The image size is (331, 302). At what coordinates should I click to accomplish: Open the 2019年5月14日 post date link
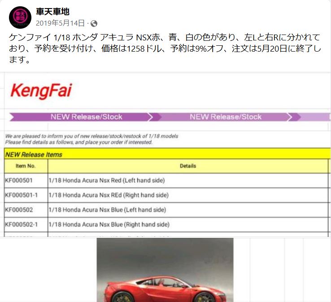pyautogui.click(x=60, y=23)
